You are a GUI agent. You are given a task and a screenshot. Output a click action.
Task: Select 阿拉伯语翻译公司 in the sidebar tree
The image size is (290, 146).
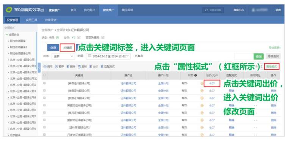20,54
